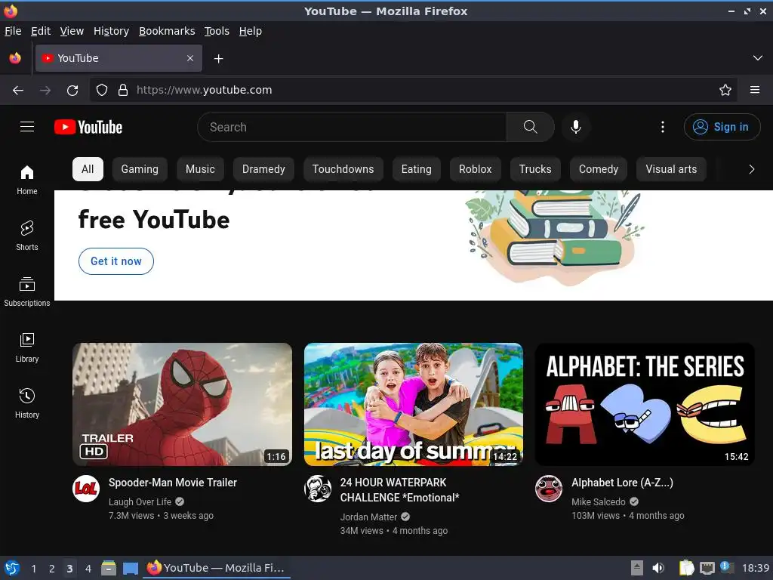Click the Laugh Over Life channel name
The height and width of the screenshot is (580, 773).
(x=140, y=501)
